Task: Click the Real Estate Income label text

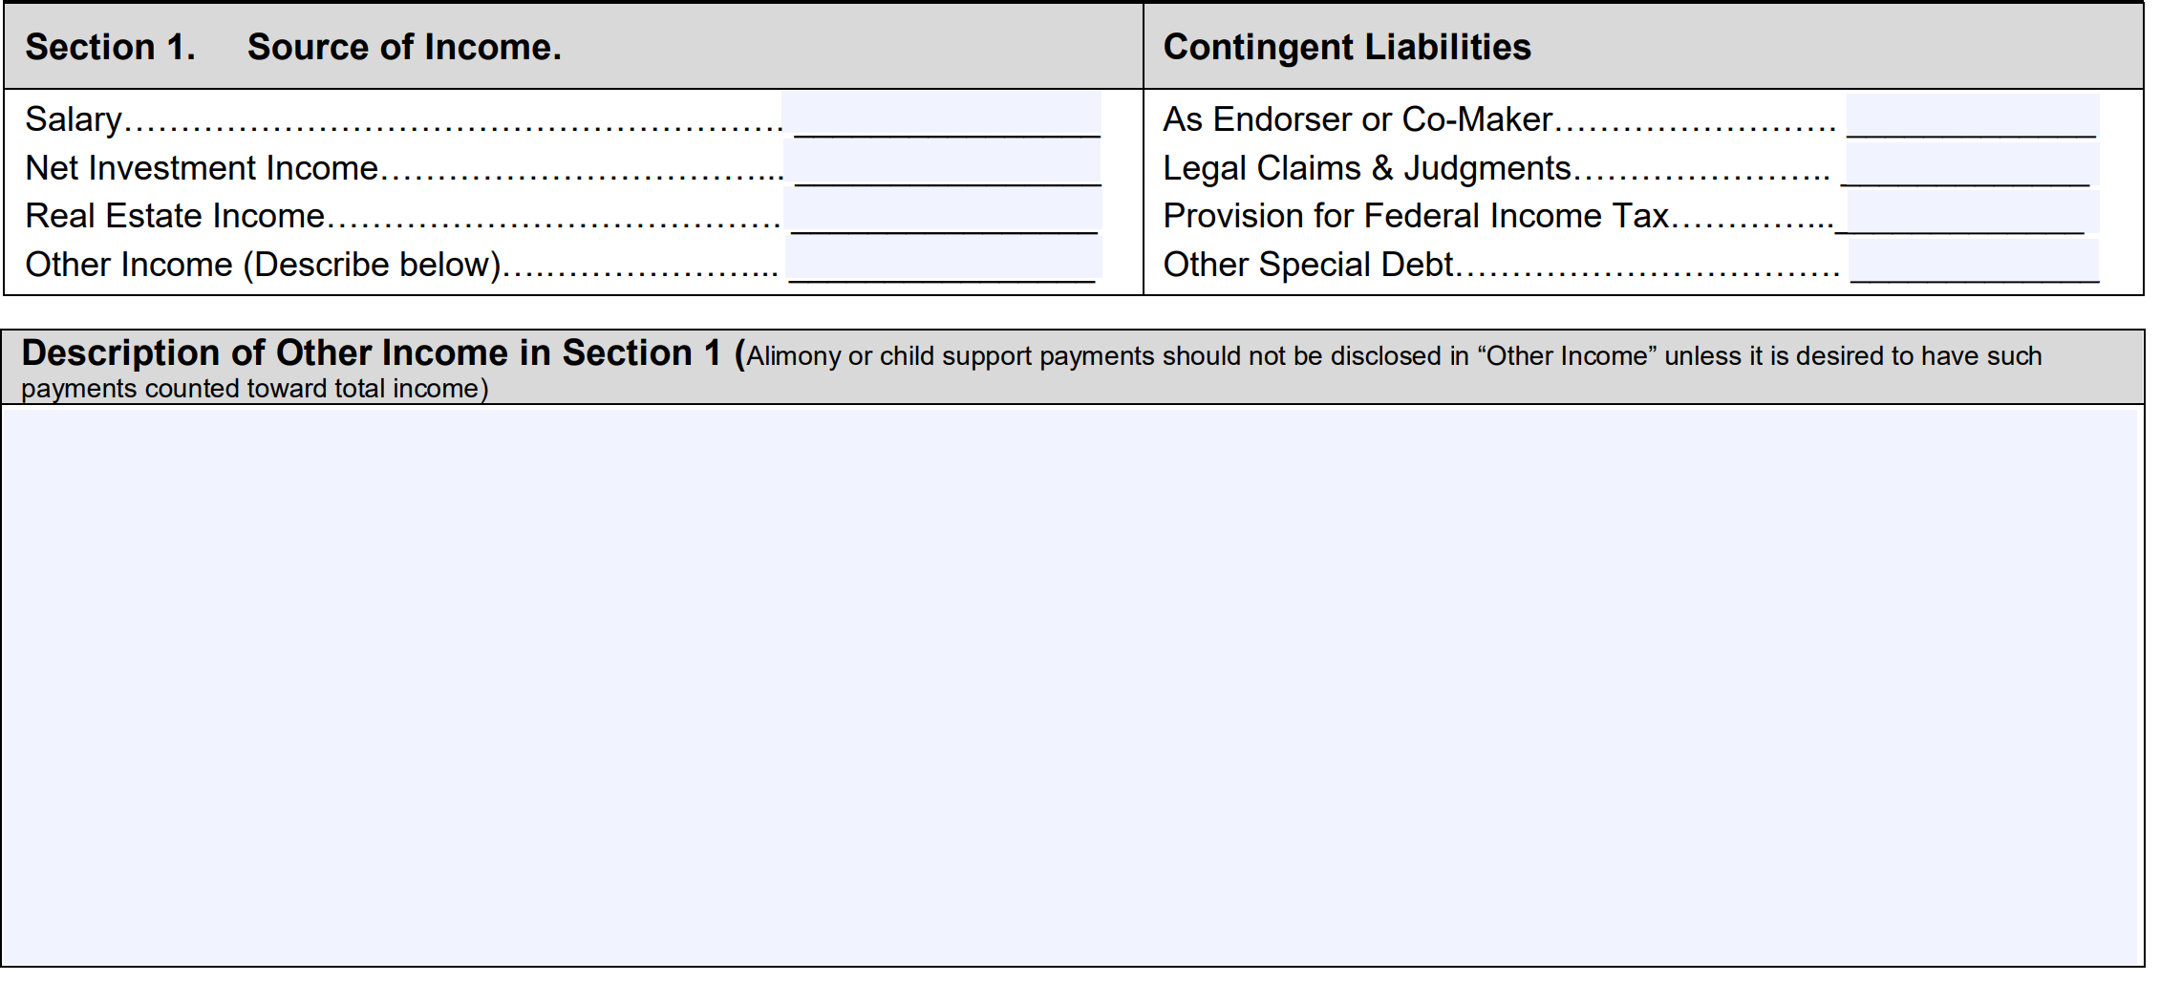Action: pos(175,216)
